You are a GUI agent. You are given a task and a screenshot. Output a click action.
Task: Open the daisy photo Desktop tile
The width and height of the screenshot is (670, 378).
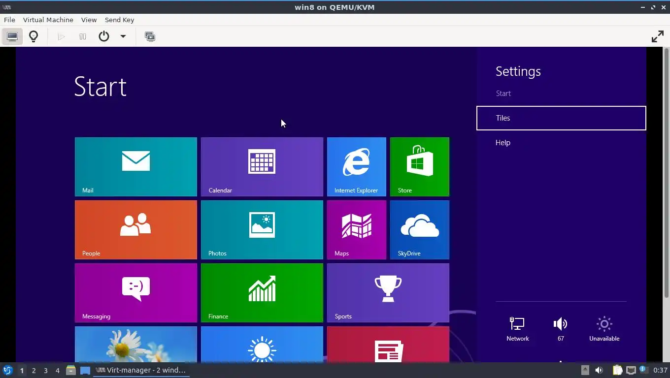click(x=136, y=345)
